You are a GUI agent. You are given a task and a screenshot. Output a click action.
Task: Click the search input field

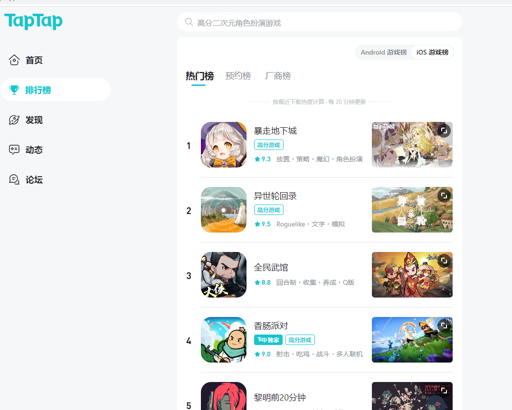pyautogui.click(x=319, y=22)
